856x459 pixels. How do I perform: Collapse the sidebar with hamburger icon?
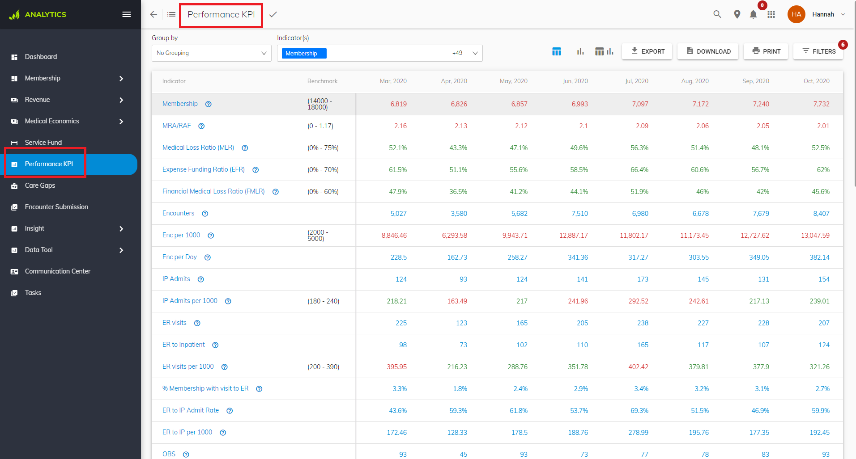pos(127,14)
